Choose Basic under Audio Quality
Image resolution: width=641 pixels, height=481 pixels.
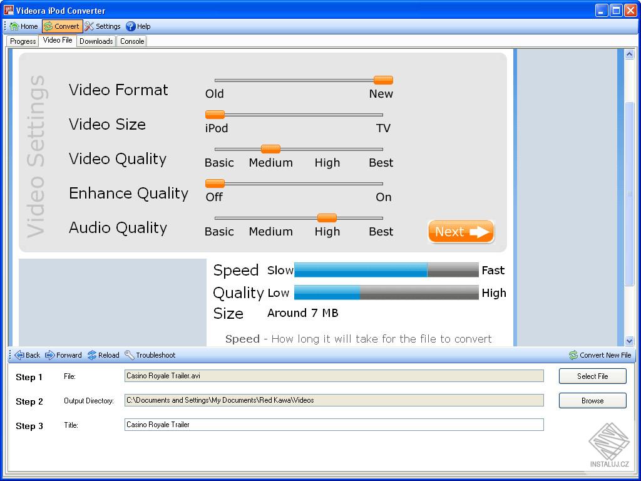[219, 232]
